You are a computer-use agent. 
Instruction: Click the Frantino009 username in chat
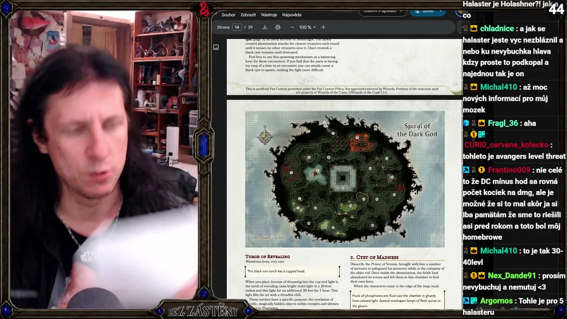(509, 170)
